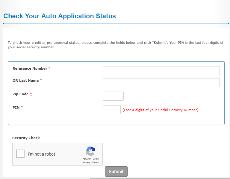Click the Reference Number label
This screenshot has width=230, height=179.
30,68
